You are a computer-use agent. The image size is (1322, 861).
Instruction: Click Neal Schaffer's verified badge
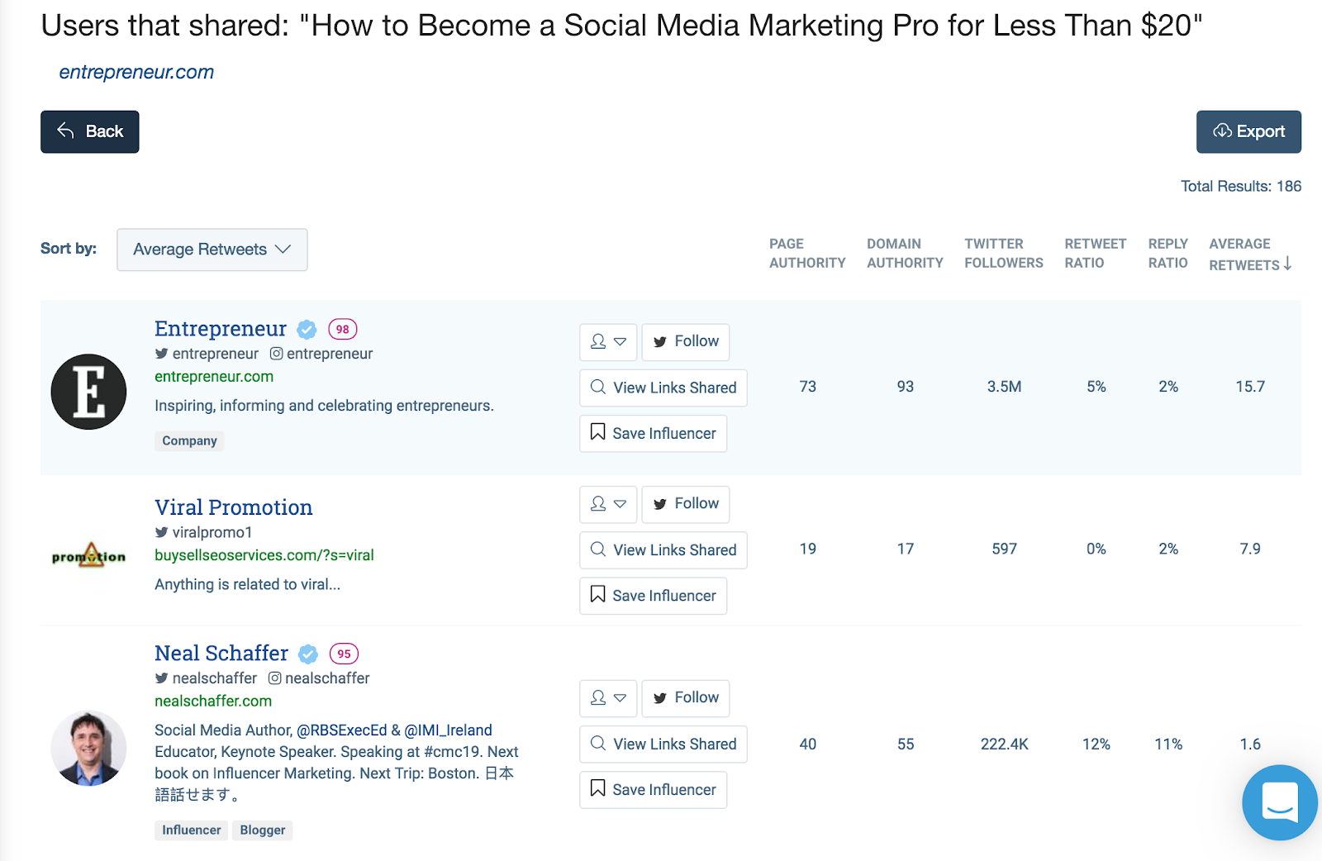(x=308, y=654)
